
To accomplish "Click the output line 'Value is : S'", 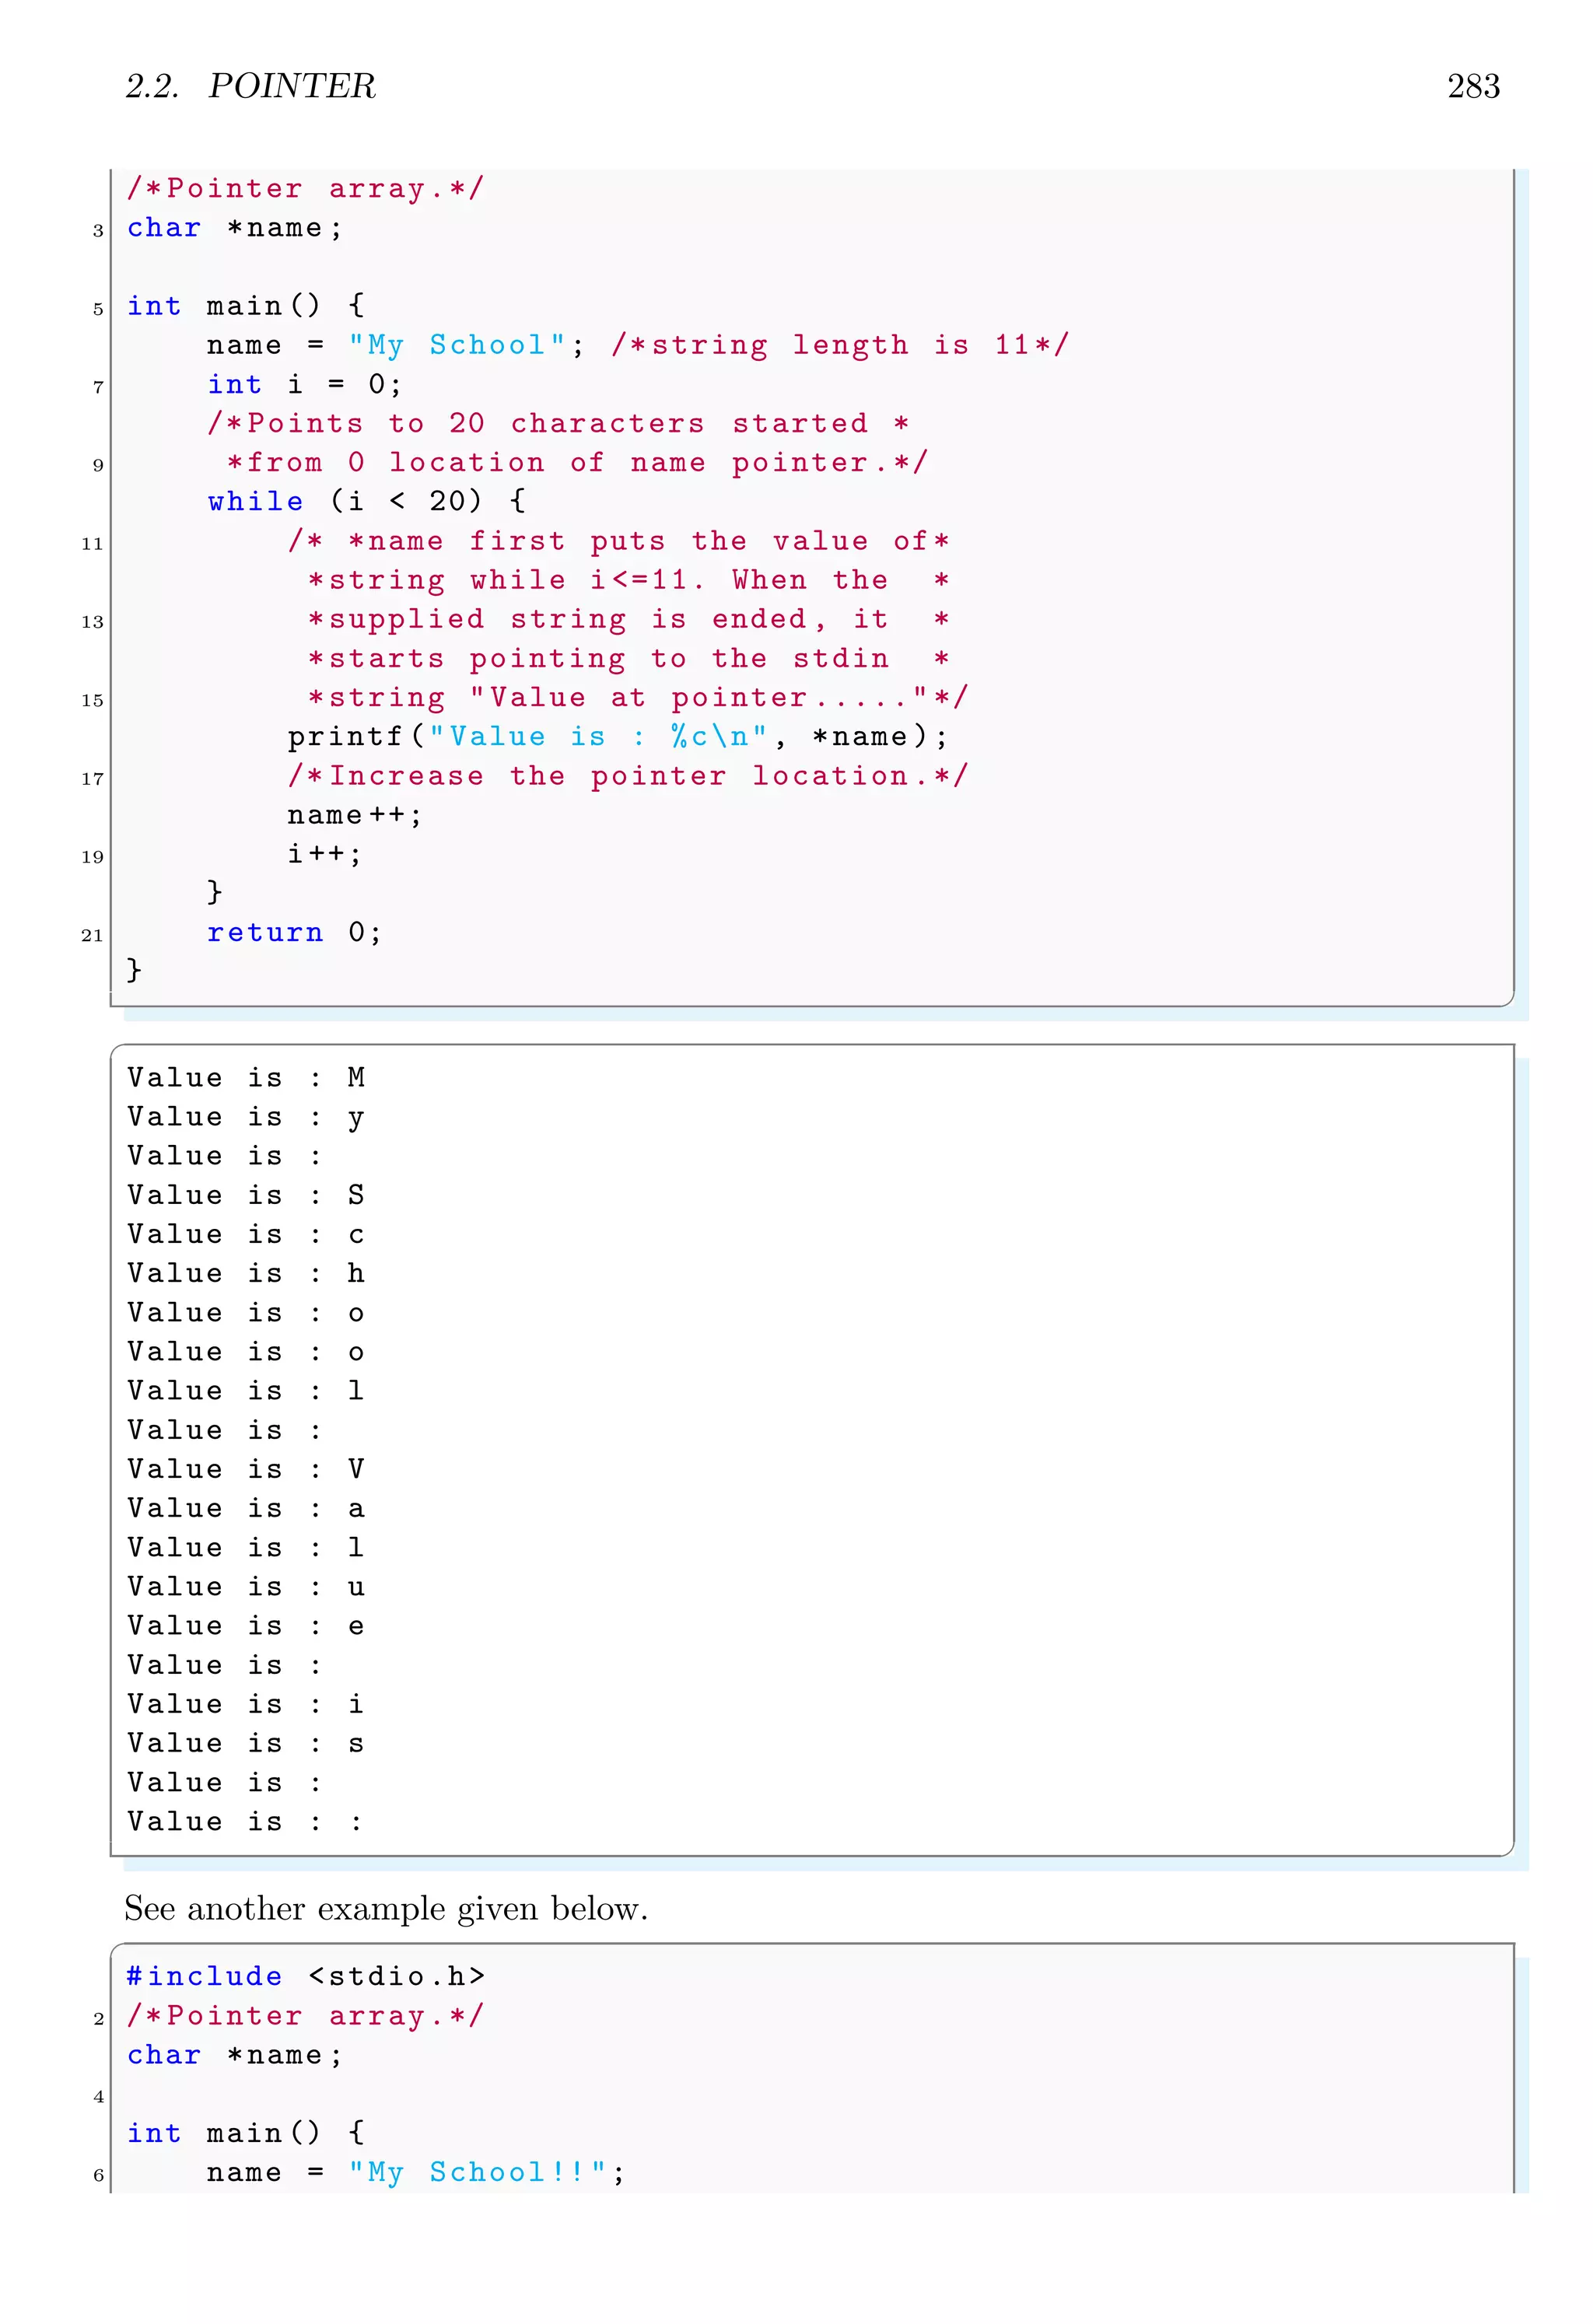I will pos(246,1195).
